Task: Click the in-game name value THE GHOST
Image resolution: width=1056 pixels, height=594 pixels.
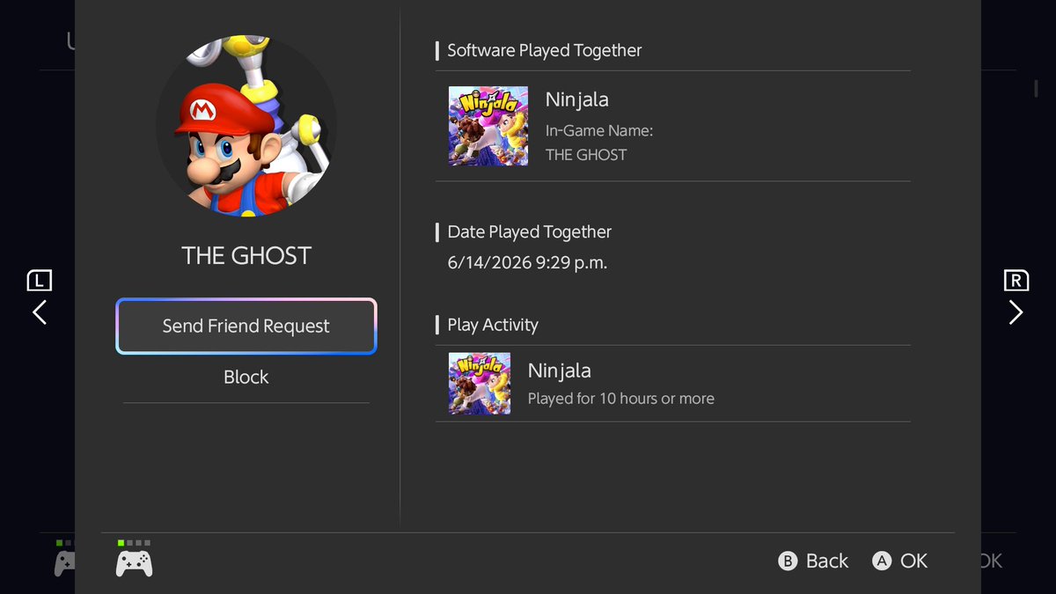Action: point(586,155)
